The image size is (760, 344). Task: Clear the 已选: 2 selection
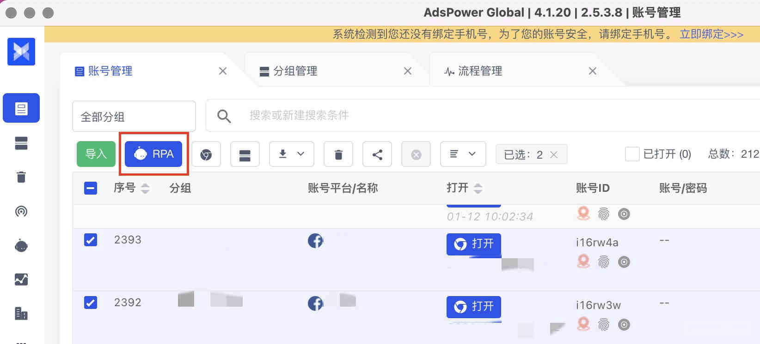tap(554, 155)
